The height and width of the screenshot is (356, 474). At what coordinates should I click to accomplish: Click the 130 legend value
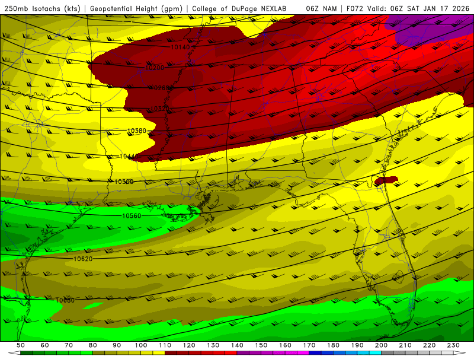click(x=213, y=345)
